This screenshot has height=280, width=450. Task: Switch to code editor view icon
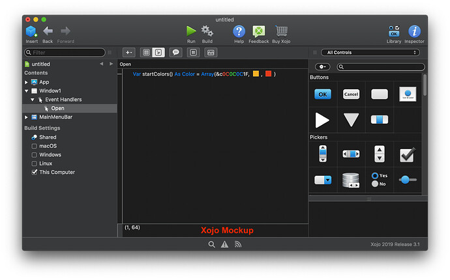pyautogui.click(x=158, y=53)
